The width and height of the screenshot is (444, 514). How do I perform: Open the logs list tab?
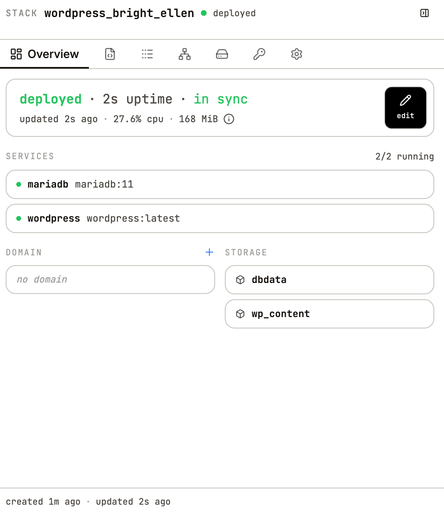coord(147,54)
